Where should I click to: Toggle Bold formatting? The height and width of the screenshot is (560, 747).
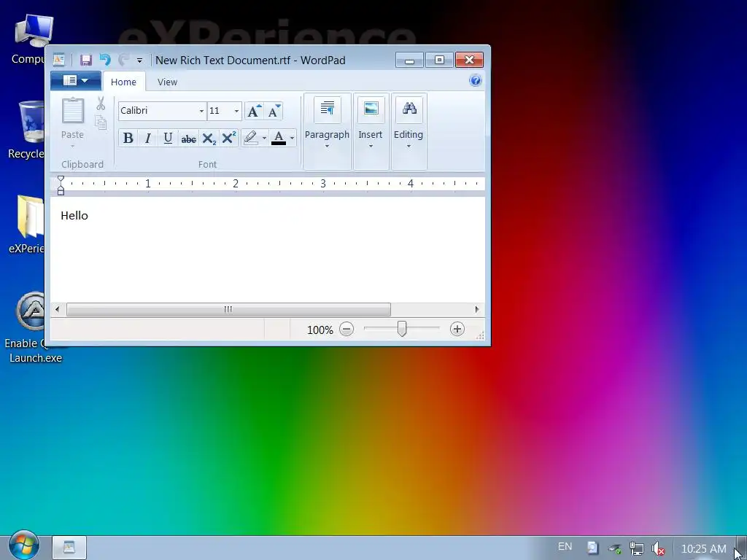128,138
